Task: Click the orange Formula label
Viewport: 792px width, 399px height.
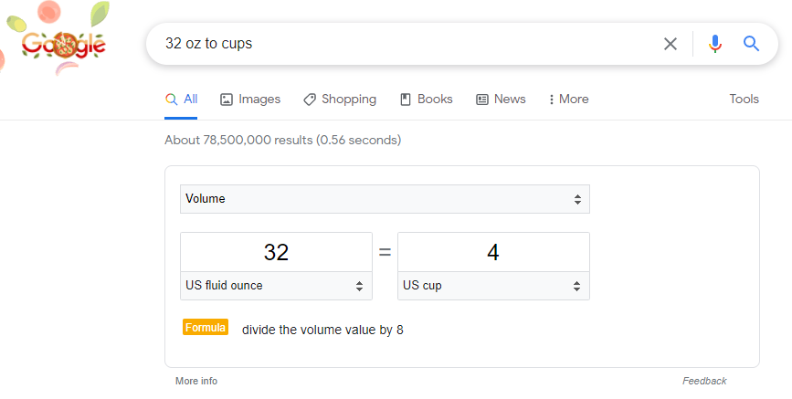Action: tap(206, 327)
